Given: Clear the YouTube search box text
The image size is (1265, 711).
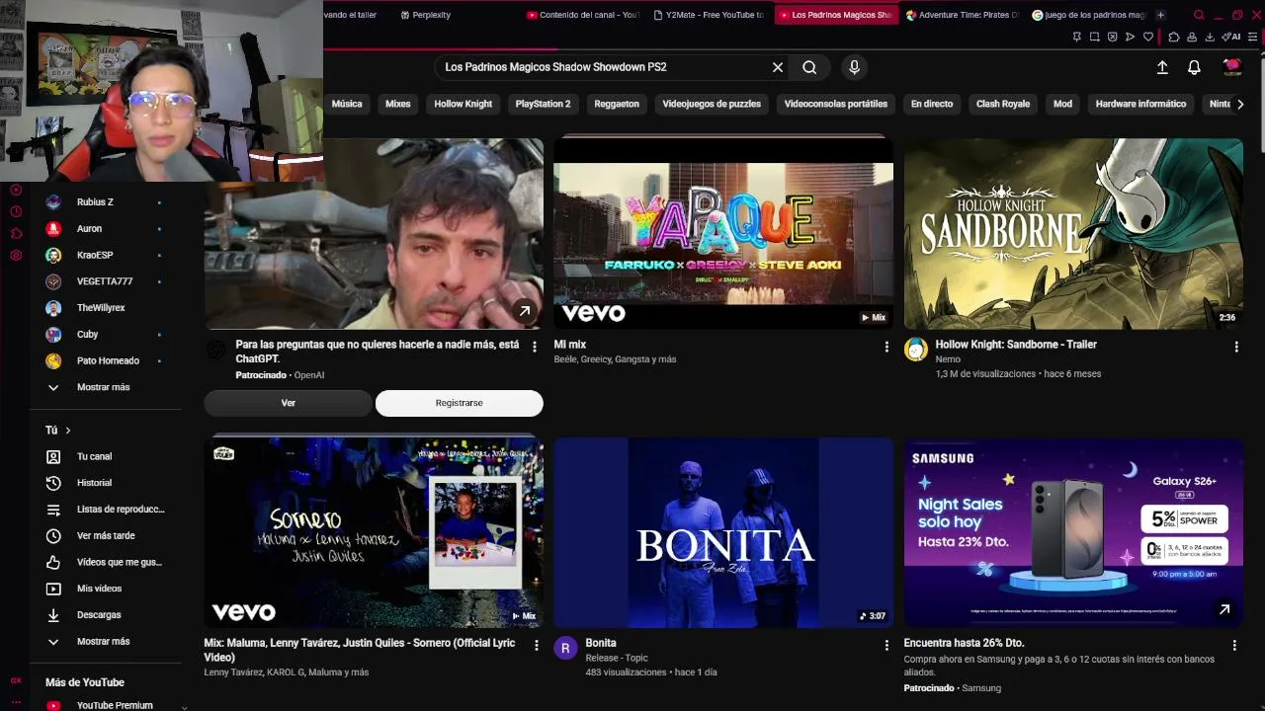Looking at the screenshot, I should [x=778, y=67].
